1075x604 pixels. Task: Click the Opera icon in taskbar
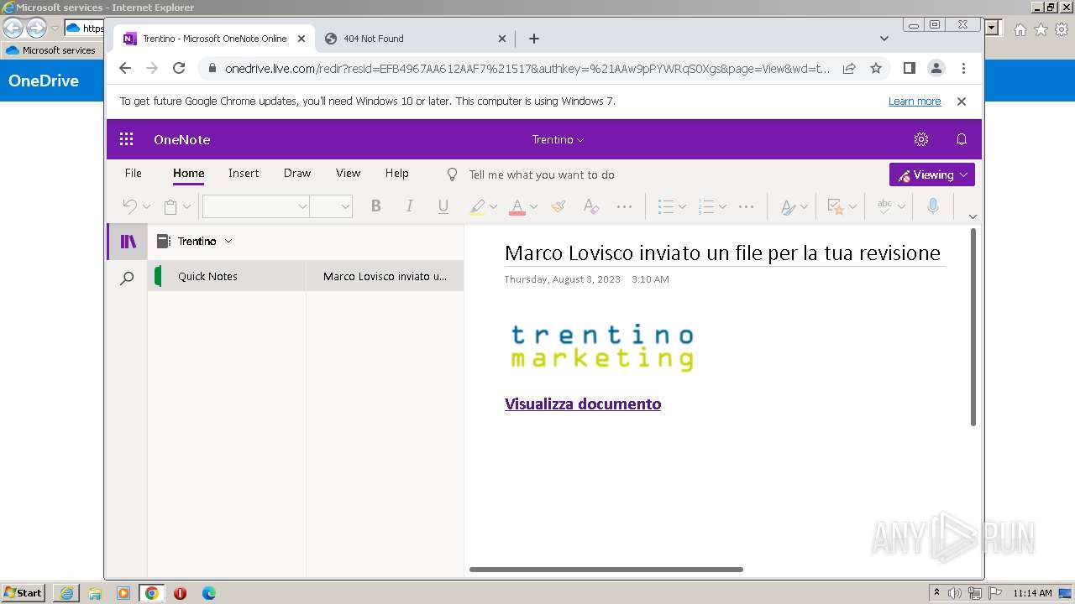click(x=180, y=593)
